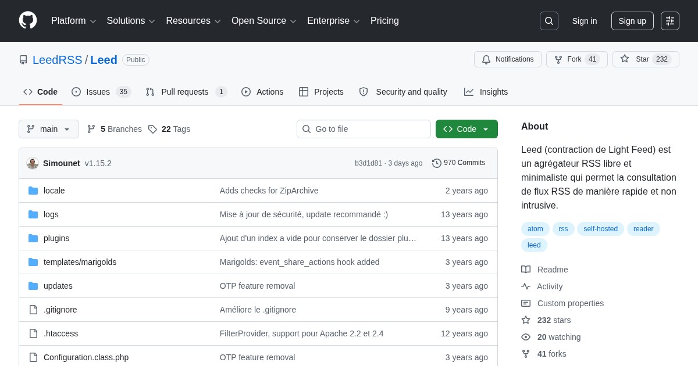698x366 pixels.
Task: Click the stars star icon in About
Action: click(526, 320)
